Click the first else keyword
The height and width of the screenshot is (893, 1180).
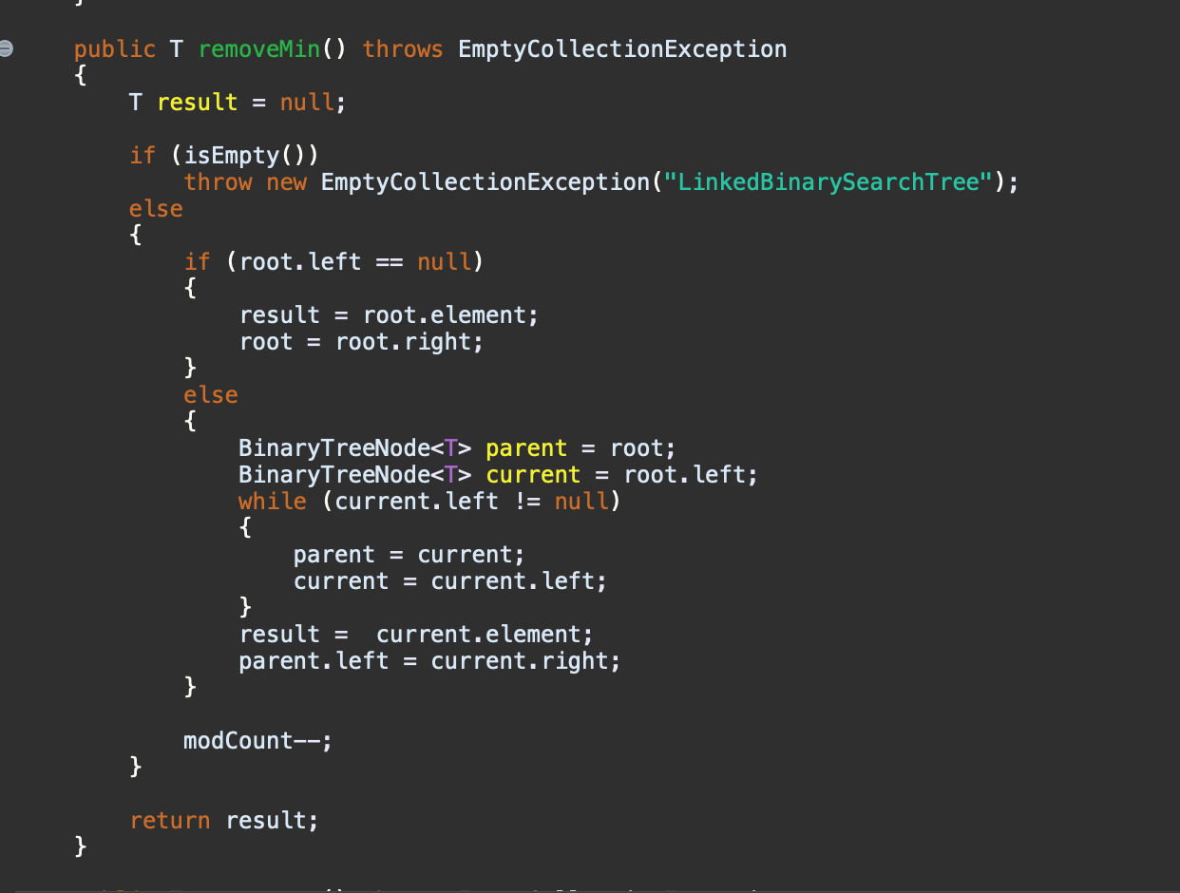pos(155,208)
